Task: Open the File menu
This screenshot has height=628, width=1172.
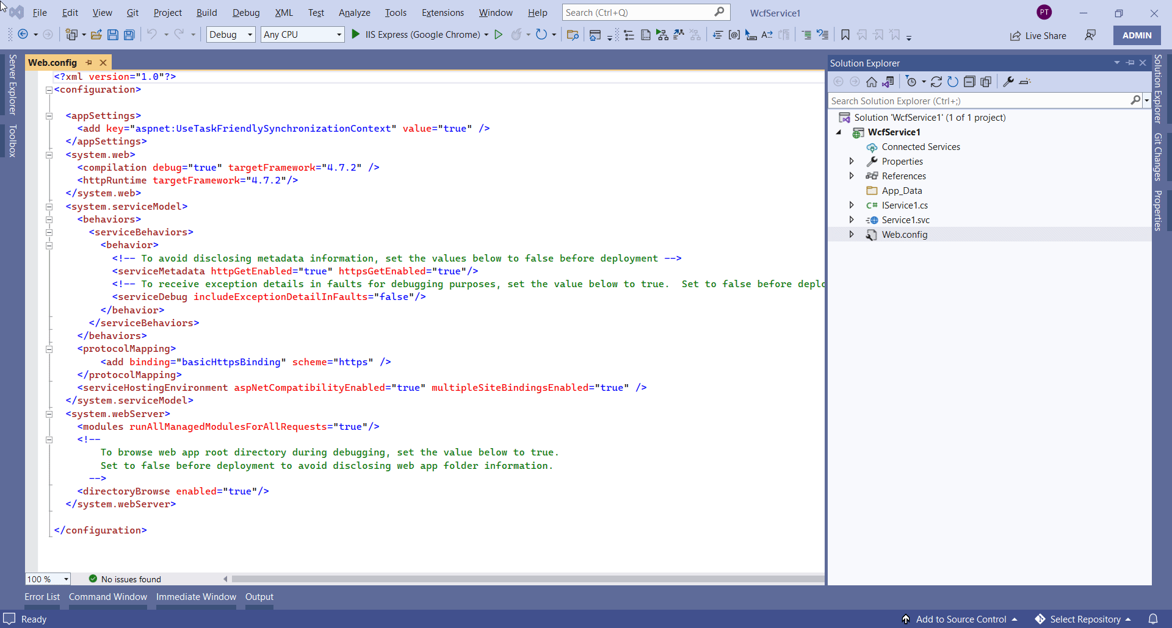Action: (40, 12)
